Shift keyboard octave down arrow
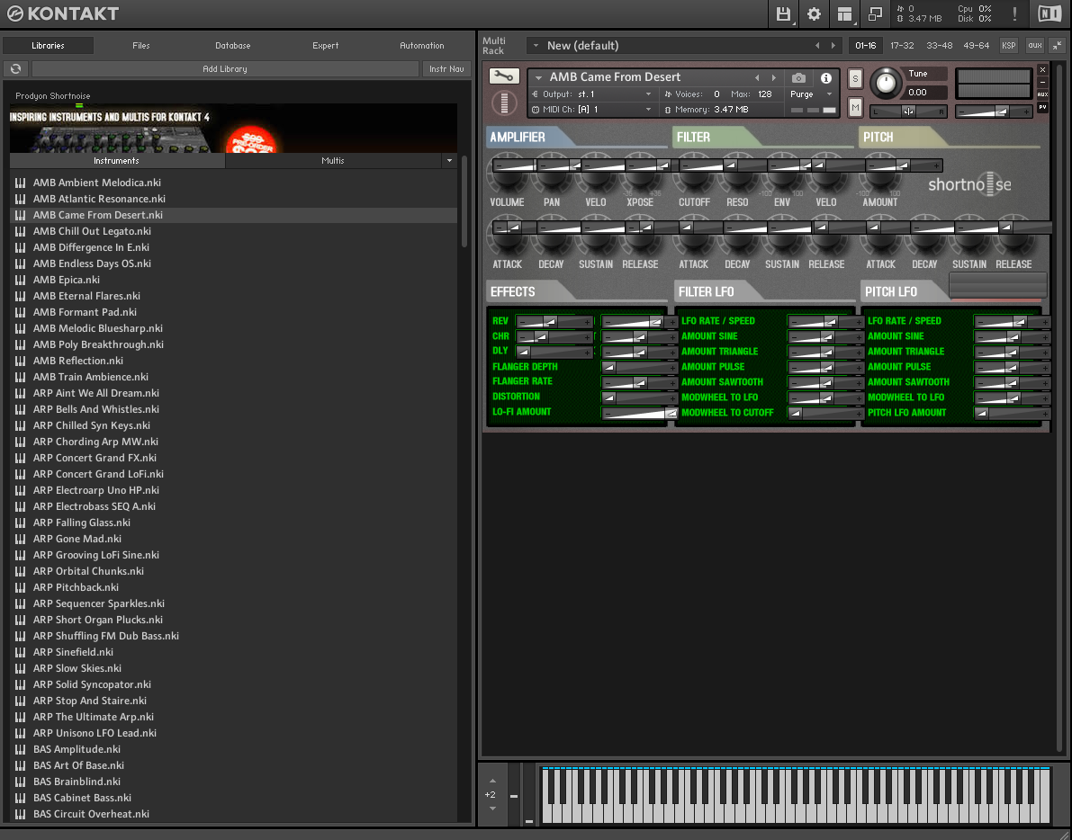The width and height of the screenshot is (1072, 840). coord(492,809)
